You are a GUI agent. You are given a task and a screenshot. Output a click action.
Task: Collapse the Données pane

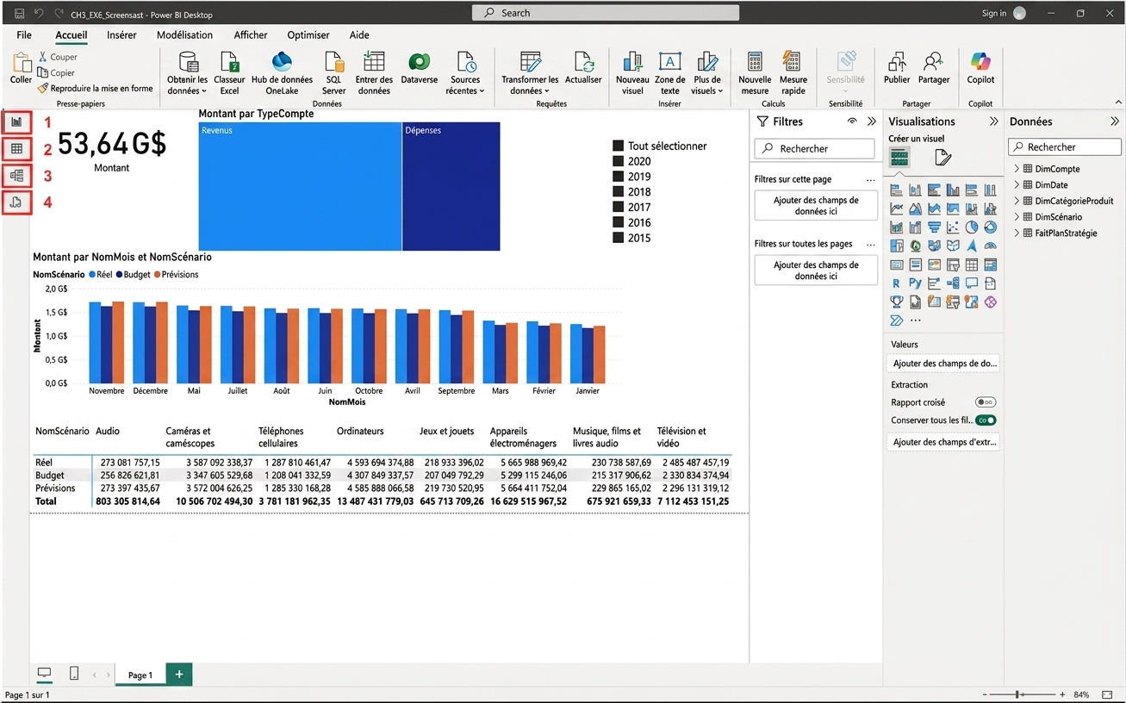point(1115,121)
